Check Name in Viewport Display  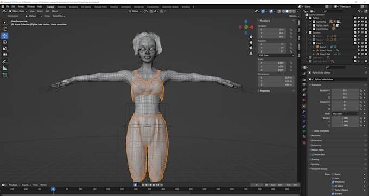click(x=333, y=174)
